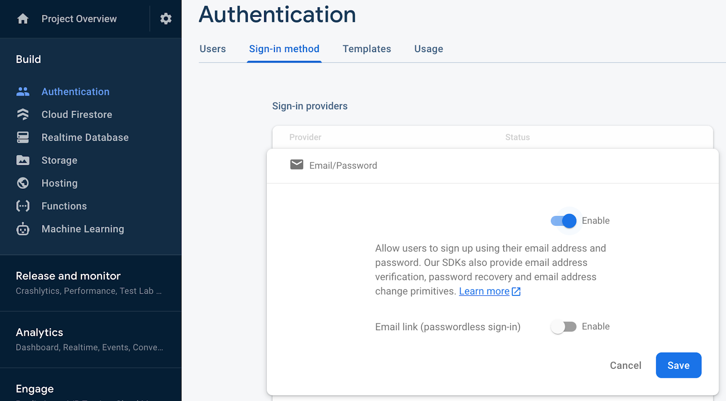
Task: Open the Authentication section in sidebar
Action: tap(75, 91)
